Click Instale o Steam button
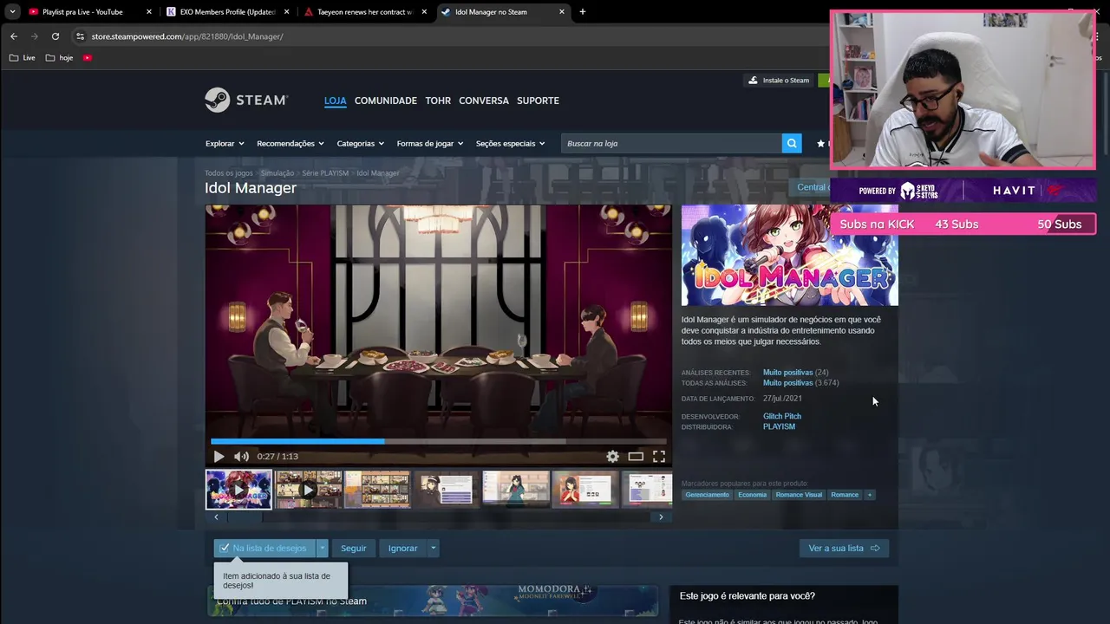1110x624 pixels. [x=779, y=80]
